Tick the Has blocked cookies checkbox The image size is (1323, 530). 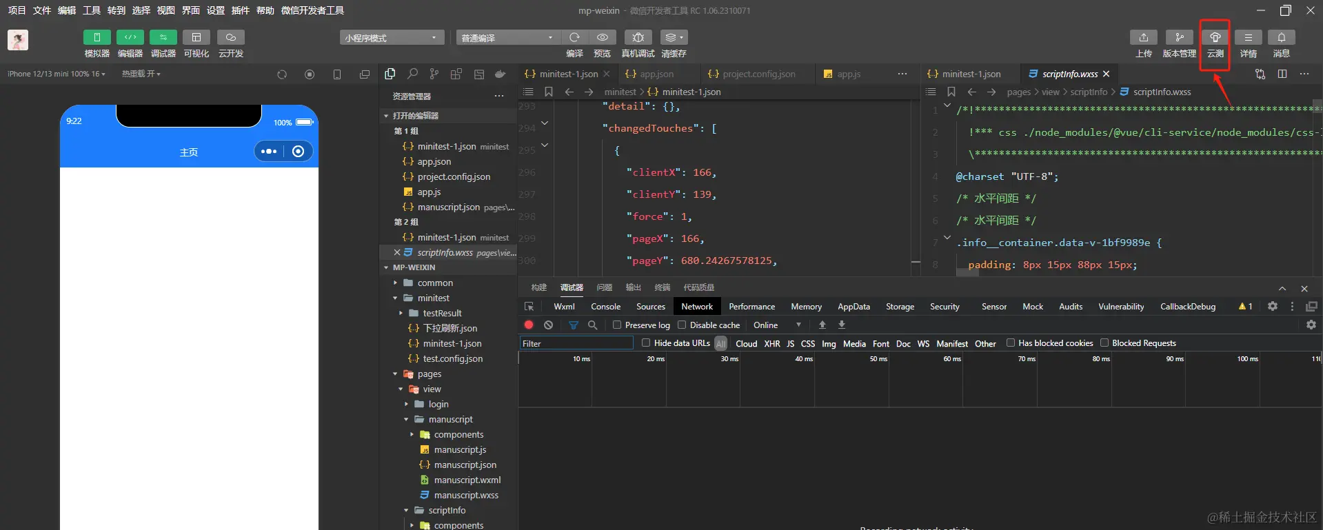[1011, 343]
